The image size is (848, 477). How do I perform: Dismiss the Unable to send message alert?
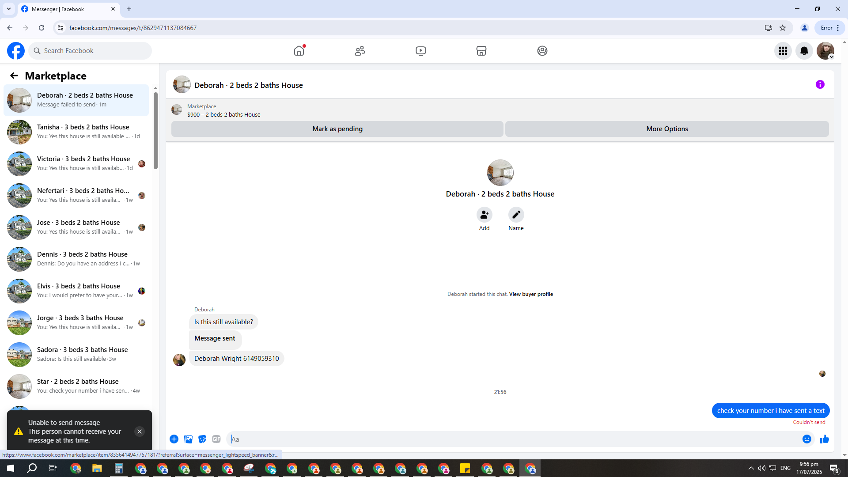coord(140,432)
